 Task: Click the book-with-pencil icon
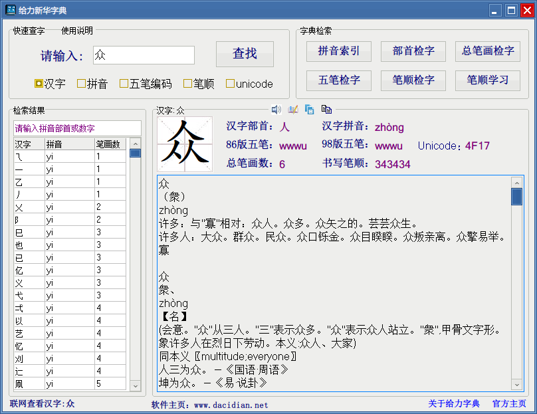pos(292,110)
